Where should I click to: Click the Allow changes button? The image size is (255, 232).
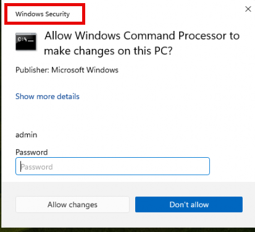[72, 204]
